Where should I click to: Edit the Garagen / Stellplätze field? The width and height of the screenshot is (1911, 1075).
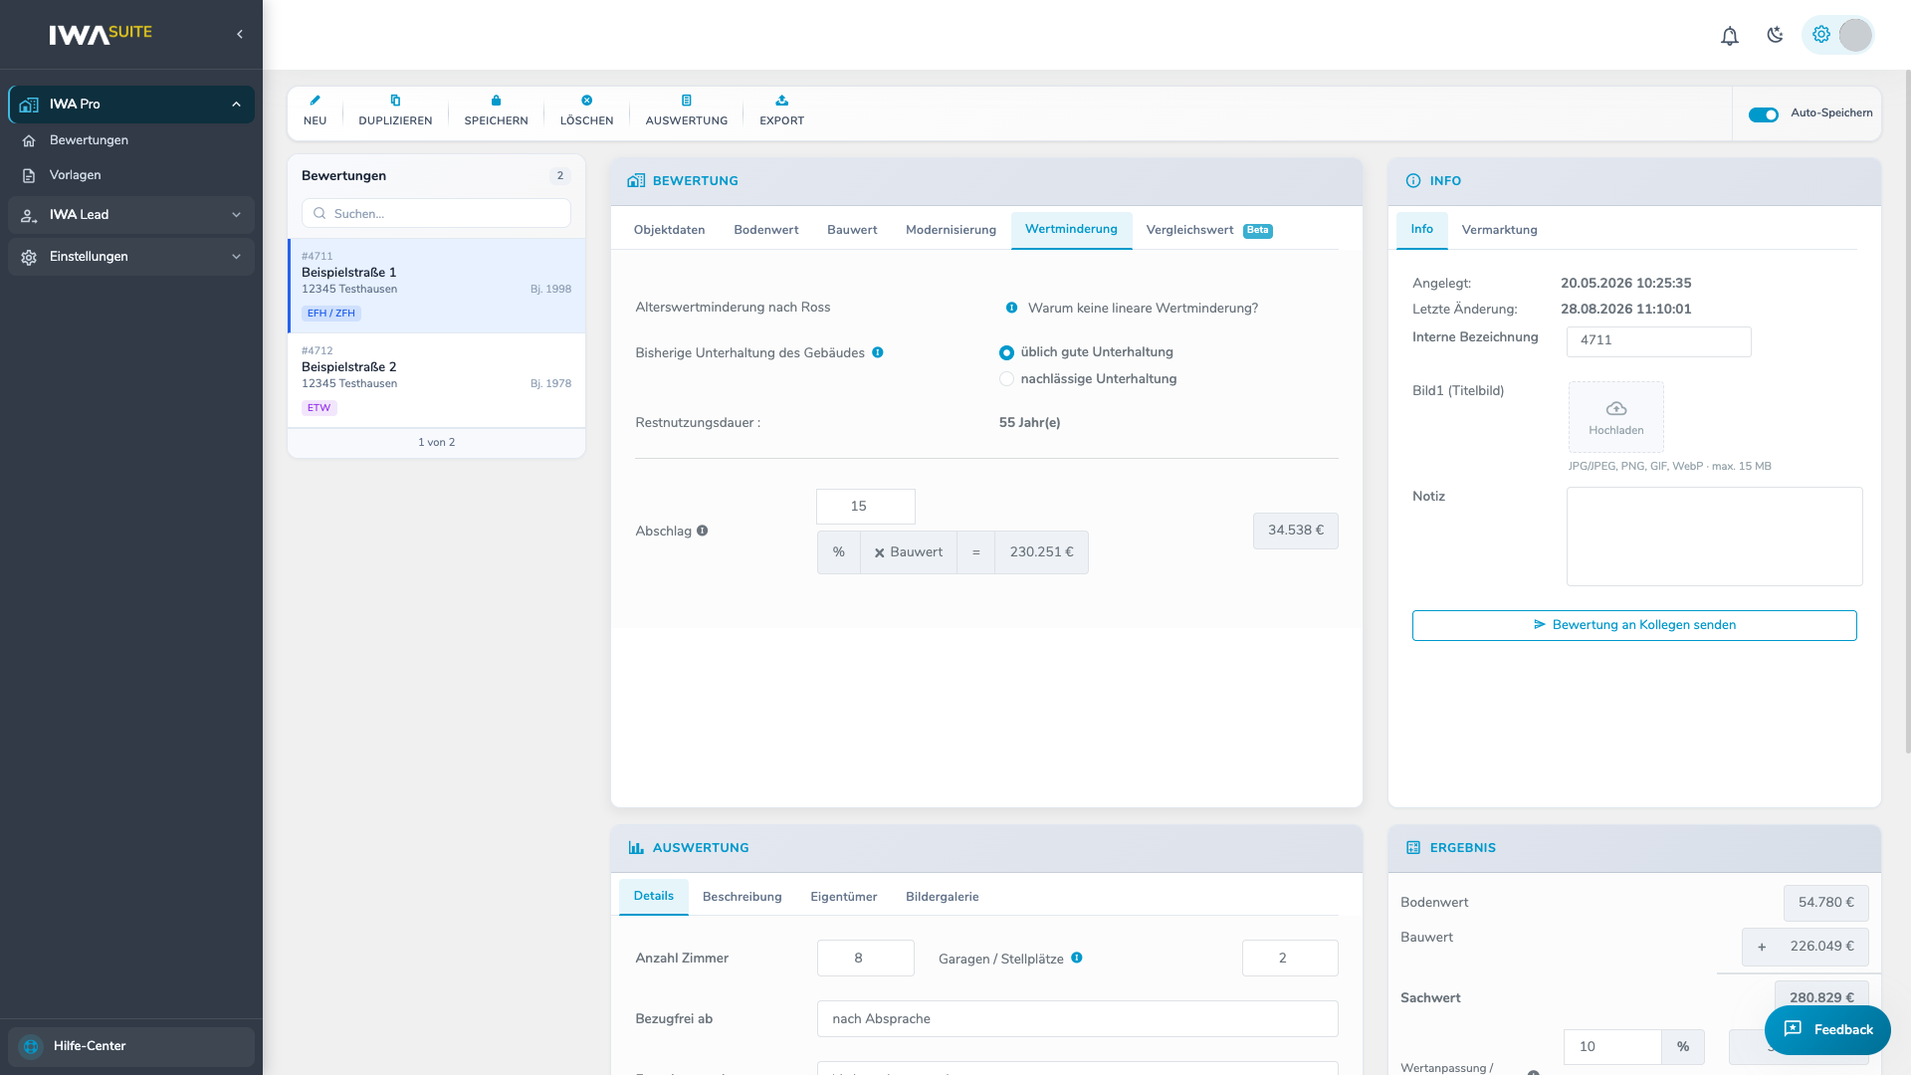1290,959
